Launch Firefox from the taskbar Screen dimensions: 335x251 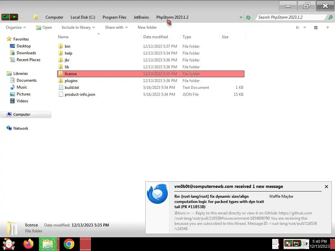tap(29, 244)
